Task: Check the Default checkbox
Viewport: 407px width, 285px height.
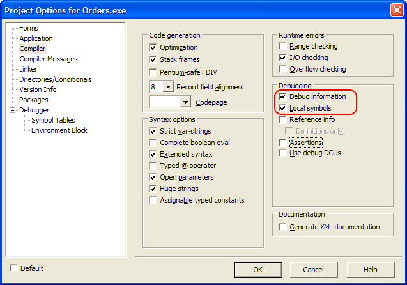Action: (x=14, y=268)
